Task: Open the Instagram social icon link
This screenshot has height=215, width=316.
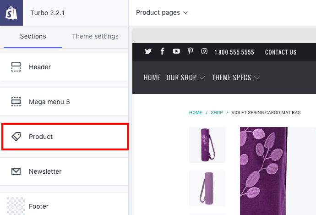Action: (205, 52)
